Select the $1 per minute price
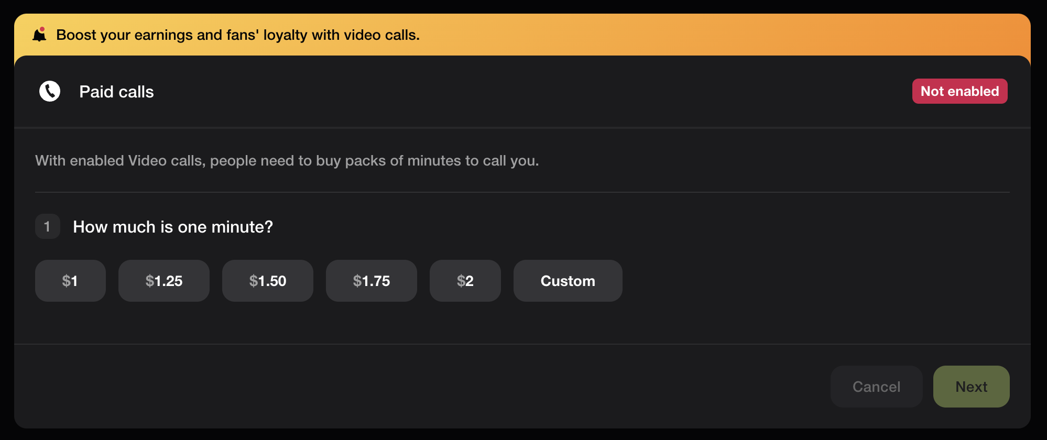Viewport: 1047px width, 440px height. [70, 281]
